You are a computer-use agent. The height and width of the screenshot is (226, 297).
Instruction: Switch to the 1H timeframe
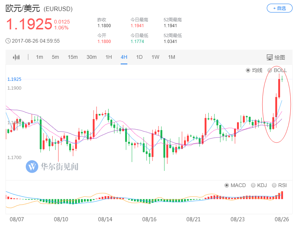pos(109,57)
